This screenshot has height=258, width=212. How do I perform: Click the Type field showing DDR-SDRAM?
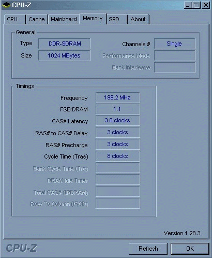[x=64, y=44]
